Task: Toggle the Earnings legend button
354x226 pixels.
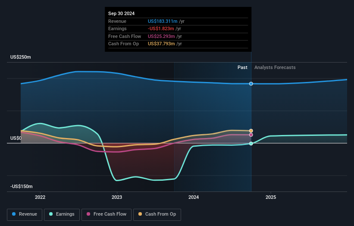Action: tap(62, 214)
